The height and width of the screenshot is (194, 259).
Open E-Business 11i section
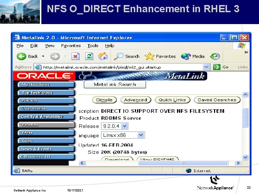pyautogui.click(x=46, y=157)
